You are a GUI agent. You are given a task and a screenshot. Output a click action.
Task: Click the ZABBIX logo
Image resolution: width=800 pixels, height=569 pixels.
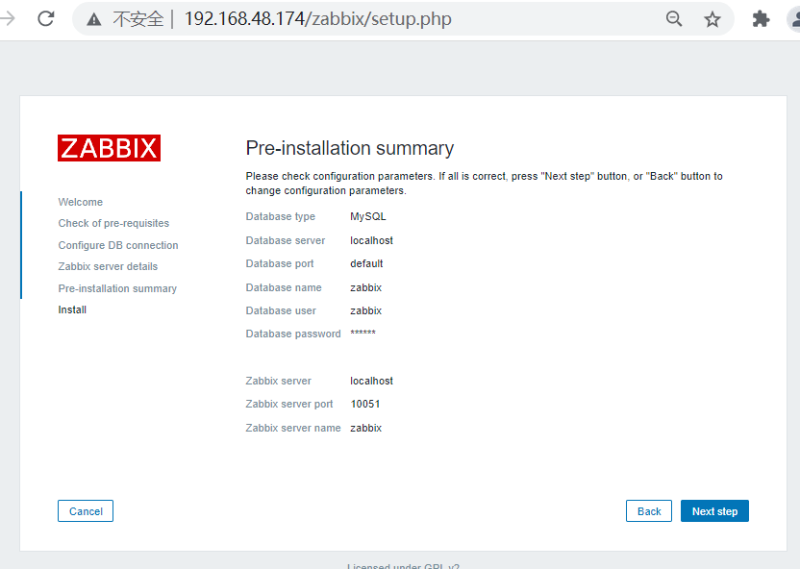click(110, 148)
